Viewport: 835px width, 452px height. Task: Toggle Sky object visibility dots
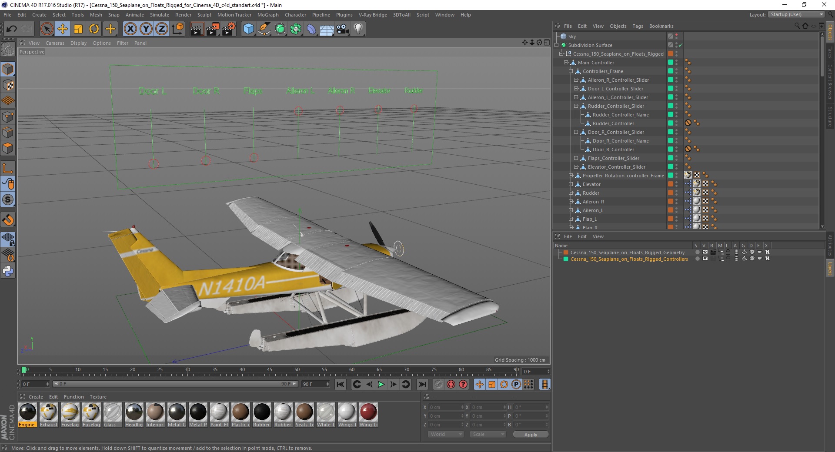click(x=677, y=37)
